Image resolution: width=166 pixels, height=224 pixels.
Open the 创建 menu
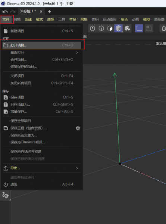pyautogui.click(x=28, y=19)
